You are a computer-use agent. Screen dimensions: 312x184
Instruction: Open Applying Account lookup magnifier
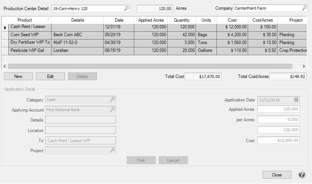[x=113, y=110]
